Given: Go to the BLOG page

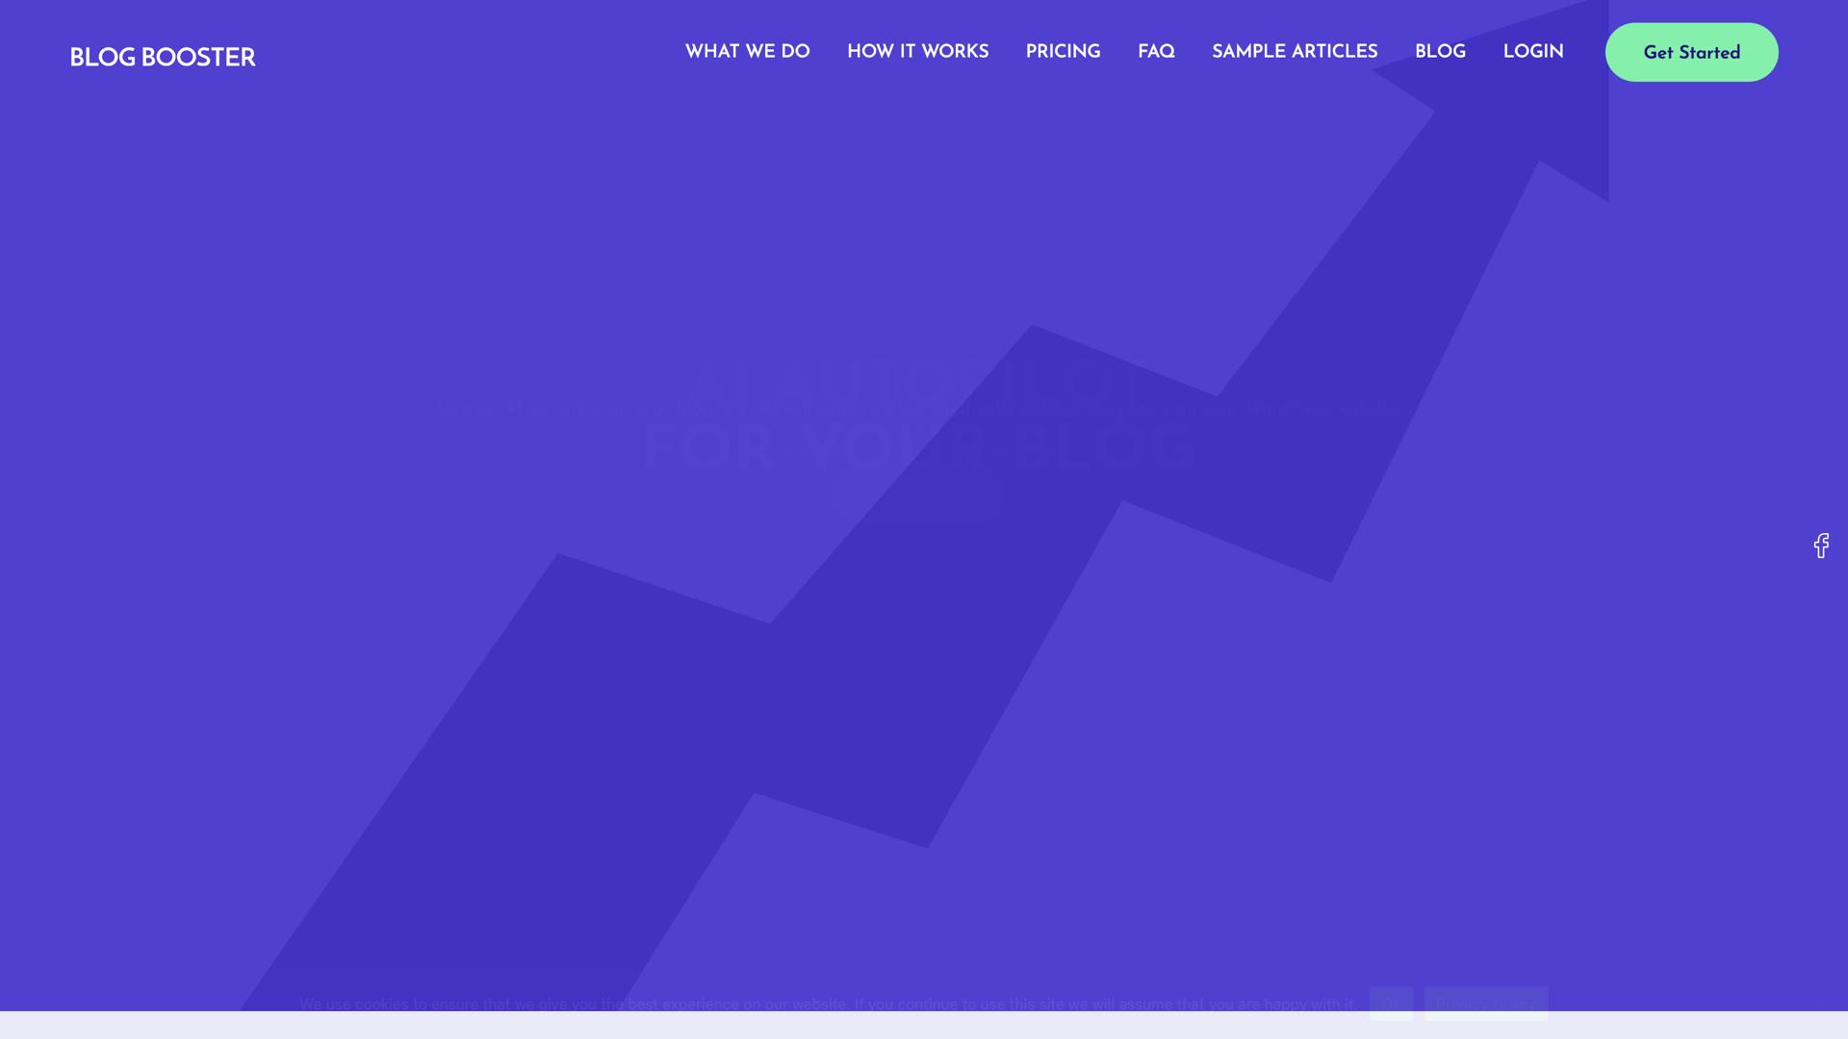Looking at the screenshot, I should 1440,52.
